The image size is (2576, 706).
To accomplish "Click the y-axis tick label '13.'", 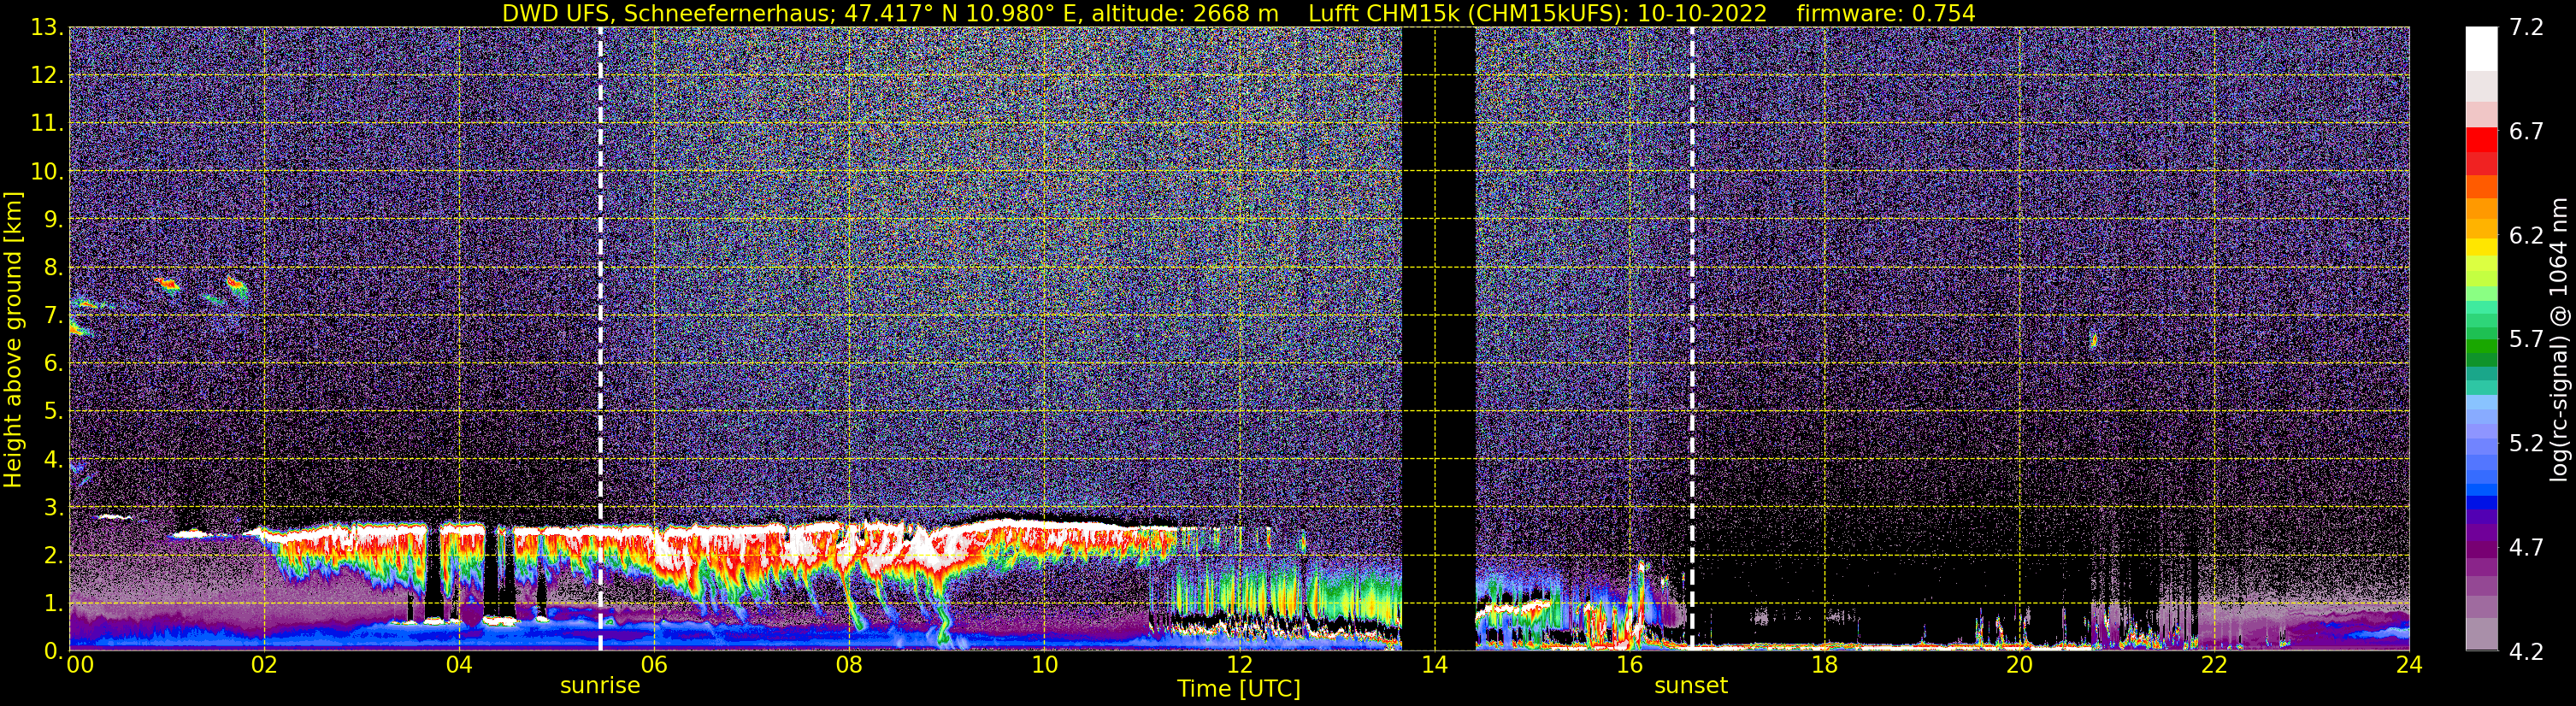I will pos(47,28).
